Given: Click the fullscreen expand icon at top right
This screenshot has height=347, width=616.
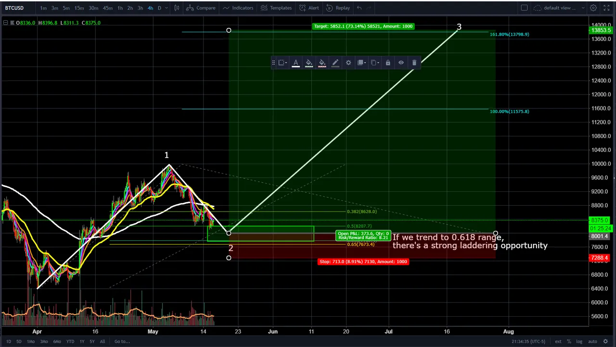Looking at the screenshot, I should 606,8.
